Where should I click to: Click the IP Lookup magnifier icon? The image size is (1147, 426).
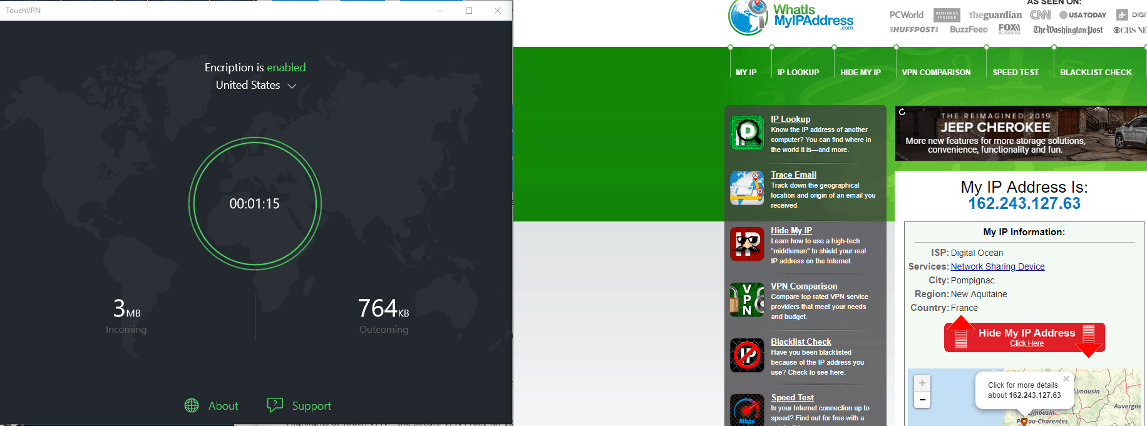point(747,133)
